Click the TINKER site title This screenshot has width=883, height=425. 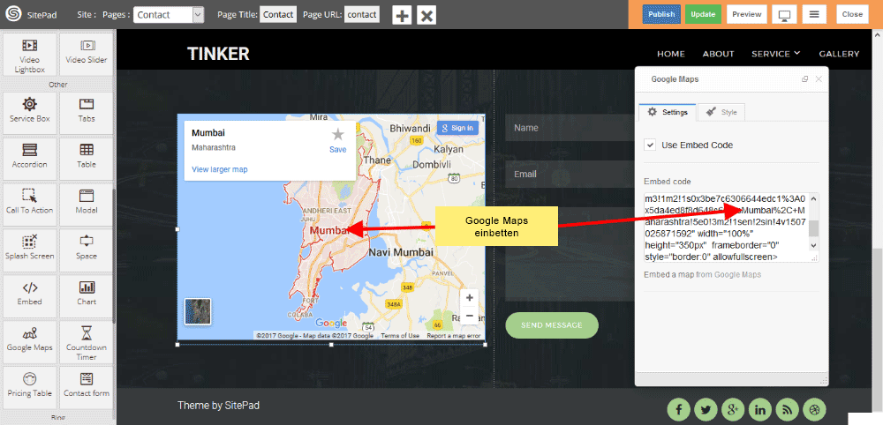point(218,54)
